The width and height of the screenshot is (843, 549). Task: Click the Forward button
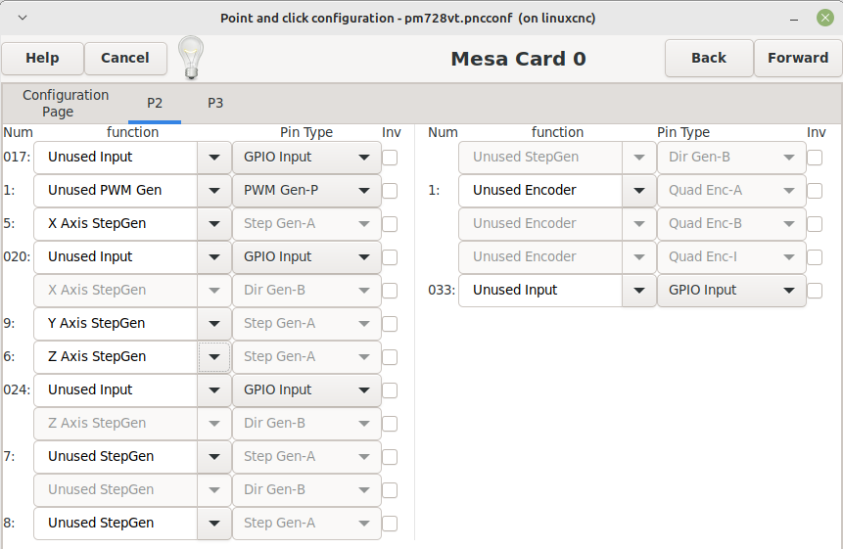(798, 58)
